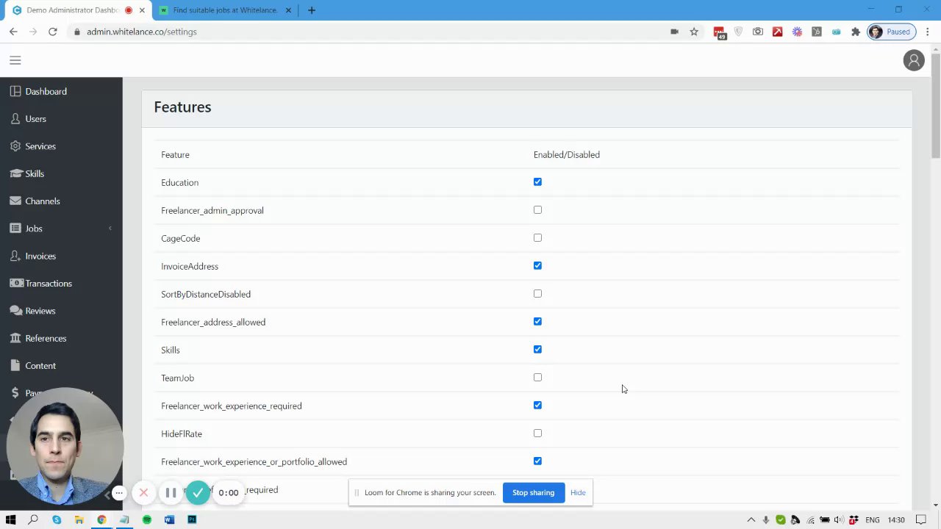This screenshot has width=941, height=529.
Task: Check SortByDistanceDisabled checkbox
Action: point(537,294)
